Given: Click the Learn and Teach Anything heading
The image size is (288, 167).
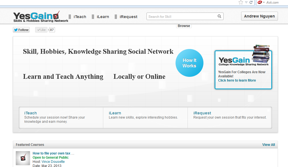Looking at the screenshot, I should (x=63, y=77).
